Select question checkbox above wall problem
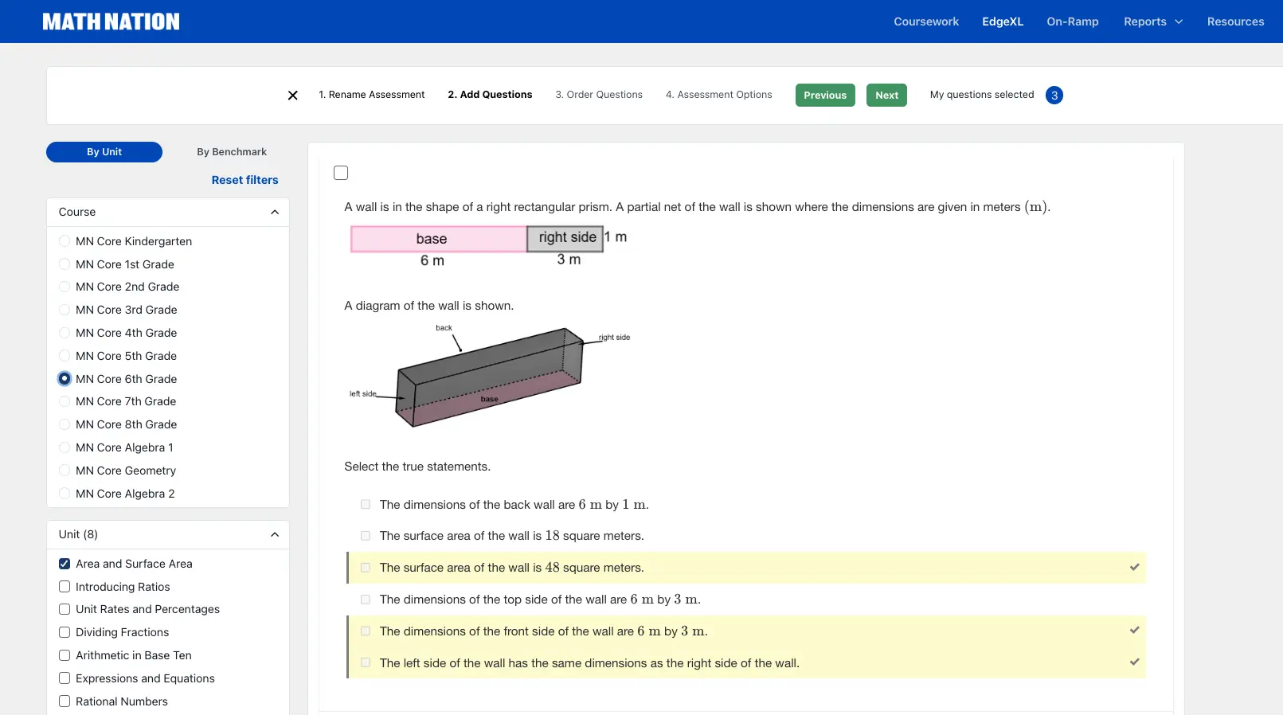 click(341, 173)
